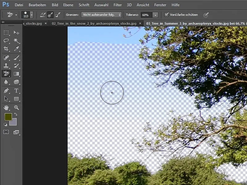Open the foreground color picker
The width and height of the screenshot is (247, 185).
[8, 117]
